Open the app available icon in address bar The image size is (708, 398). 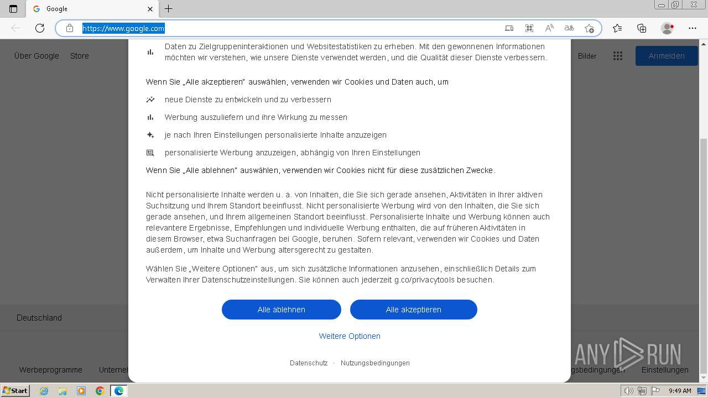(x=509, y=28)
